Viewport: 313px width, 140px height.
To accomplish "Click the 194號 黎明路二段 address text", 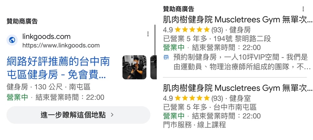I will [242, 39].
